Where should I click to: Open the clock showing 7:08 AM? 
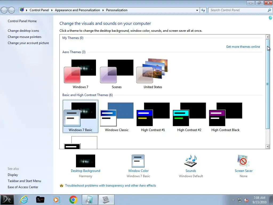tap(259, 200)
